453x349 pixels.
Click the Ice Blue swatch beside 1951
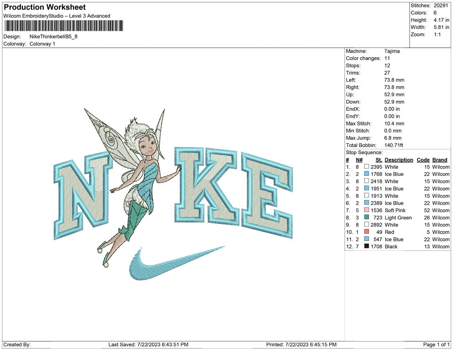coord(367,188)
